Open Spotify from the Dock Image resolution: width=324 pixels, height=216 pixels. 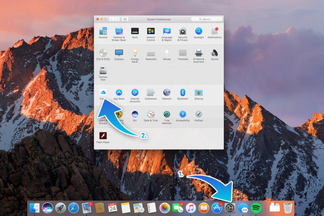point(256,208)
